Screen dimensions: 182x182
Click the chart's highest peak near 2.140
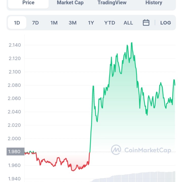click(132, 43)
